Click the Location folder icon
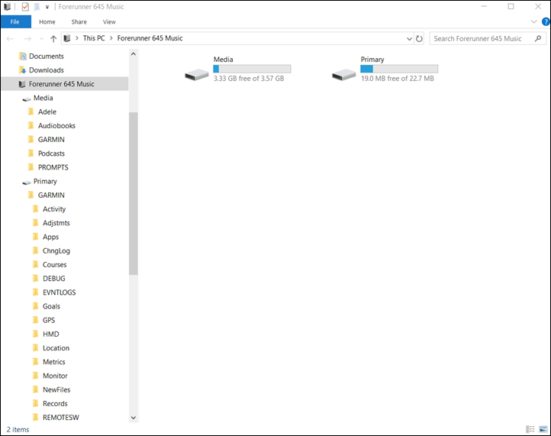Screen dimensions: 551x436 [x=36, y=347]
